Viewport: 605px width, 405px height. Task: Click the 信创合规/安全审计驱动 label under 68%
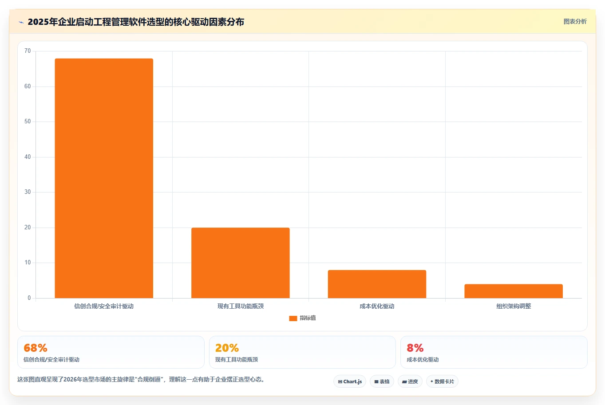pyautogui.click(x=51, y=360)
